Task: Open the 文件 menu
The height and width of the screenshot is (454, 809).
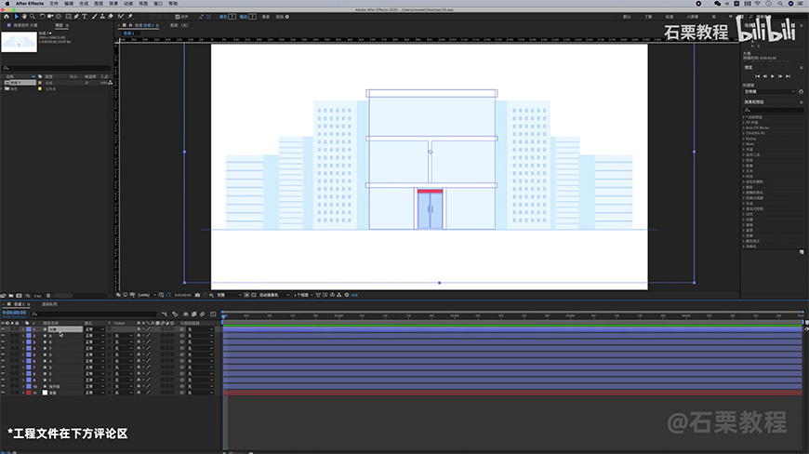Action: (x=54, y=3)
